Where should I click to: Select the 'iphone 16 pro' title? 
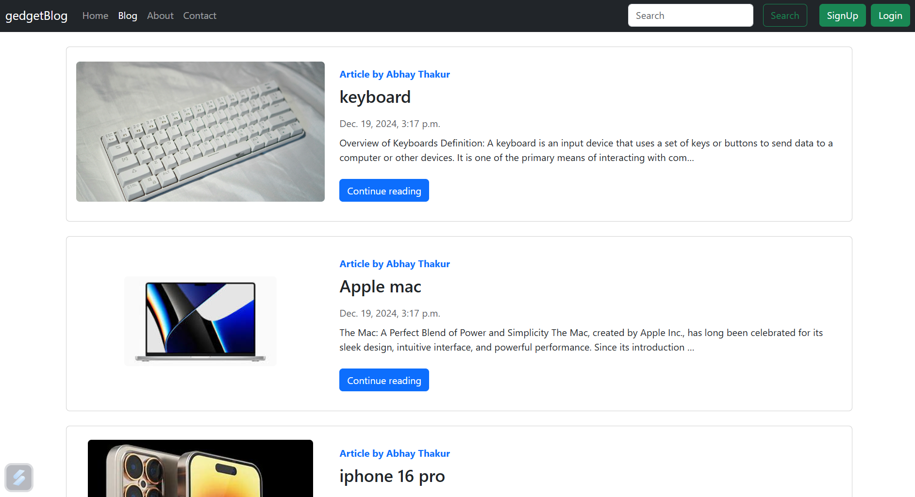click(x=392, y=476)
